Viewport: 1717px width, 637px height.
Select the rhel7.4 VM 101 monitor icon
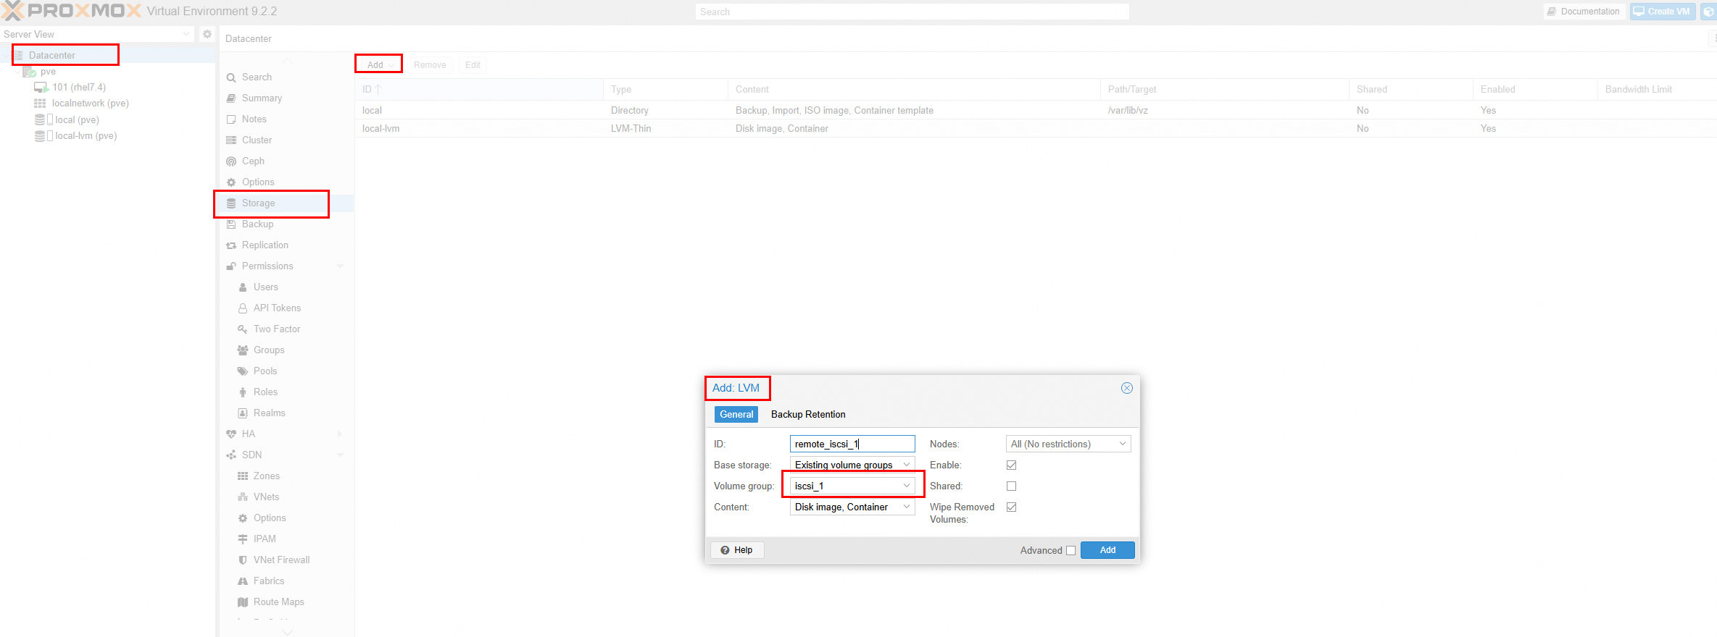pyautogui.click(x=41, y=88)
